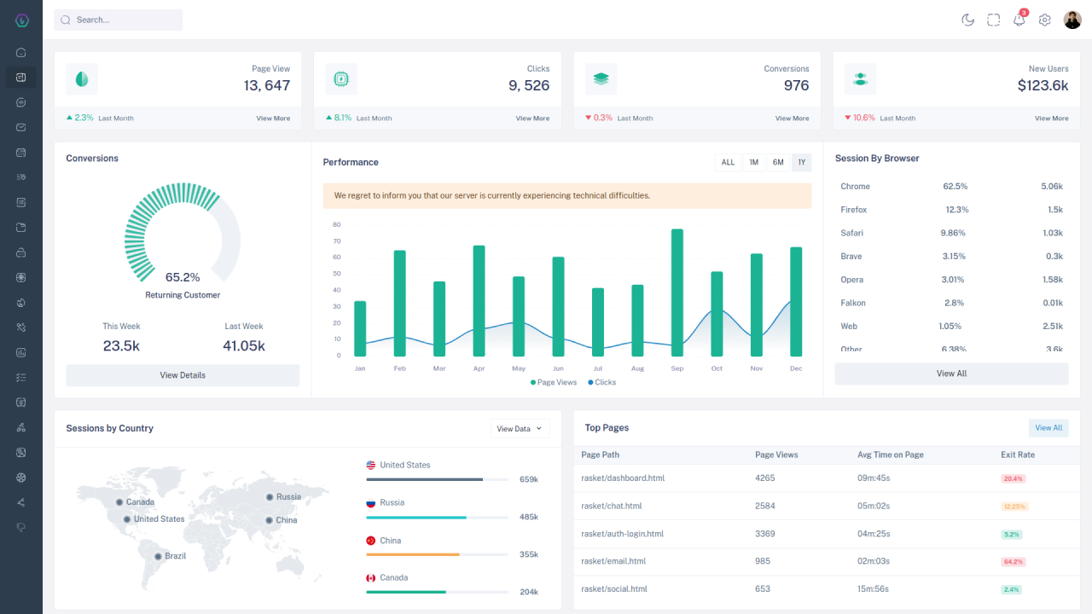Select the ALL tab on Performance chart
Image resolution: width=1092 pixels, height=614 pixels.
728,162
